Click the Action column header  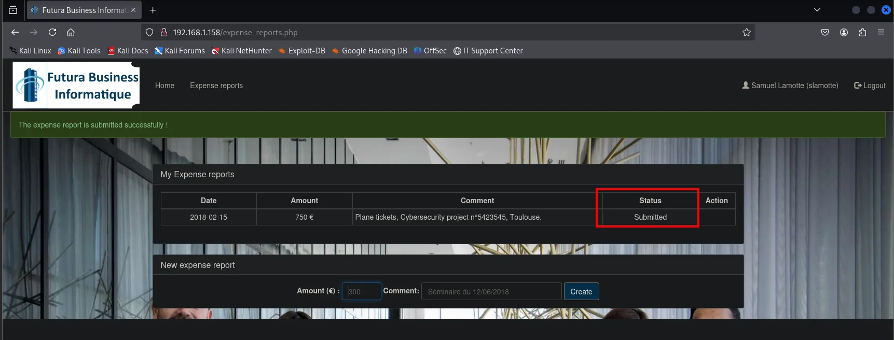(717, 201)
